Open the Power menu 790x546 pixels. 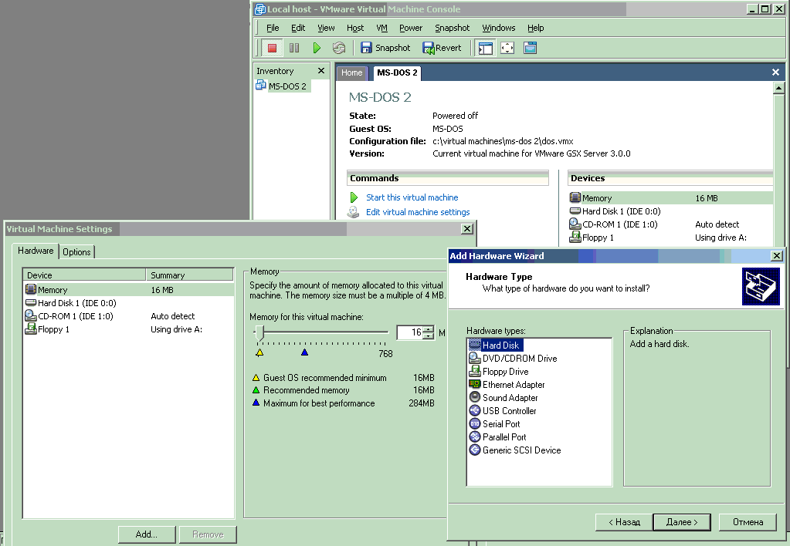[411, 28]
